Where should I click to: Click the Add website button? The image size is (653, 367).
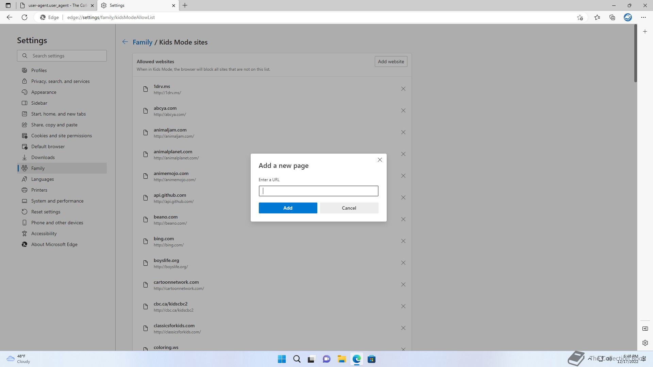pyautogui.click(x=391, y=62)
